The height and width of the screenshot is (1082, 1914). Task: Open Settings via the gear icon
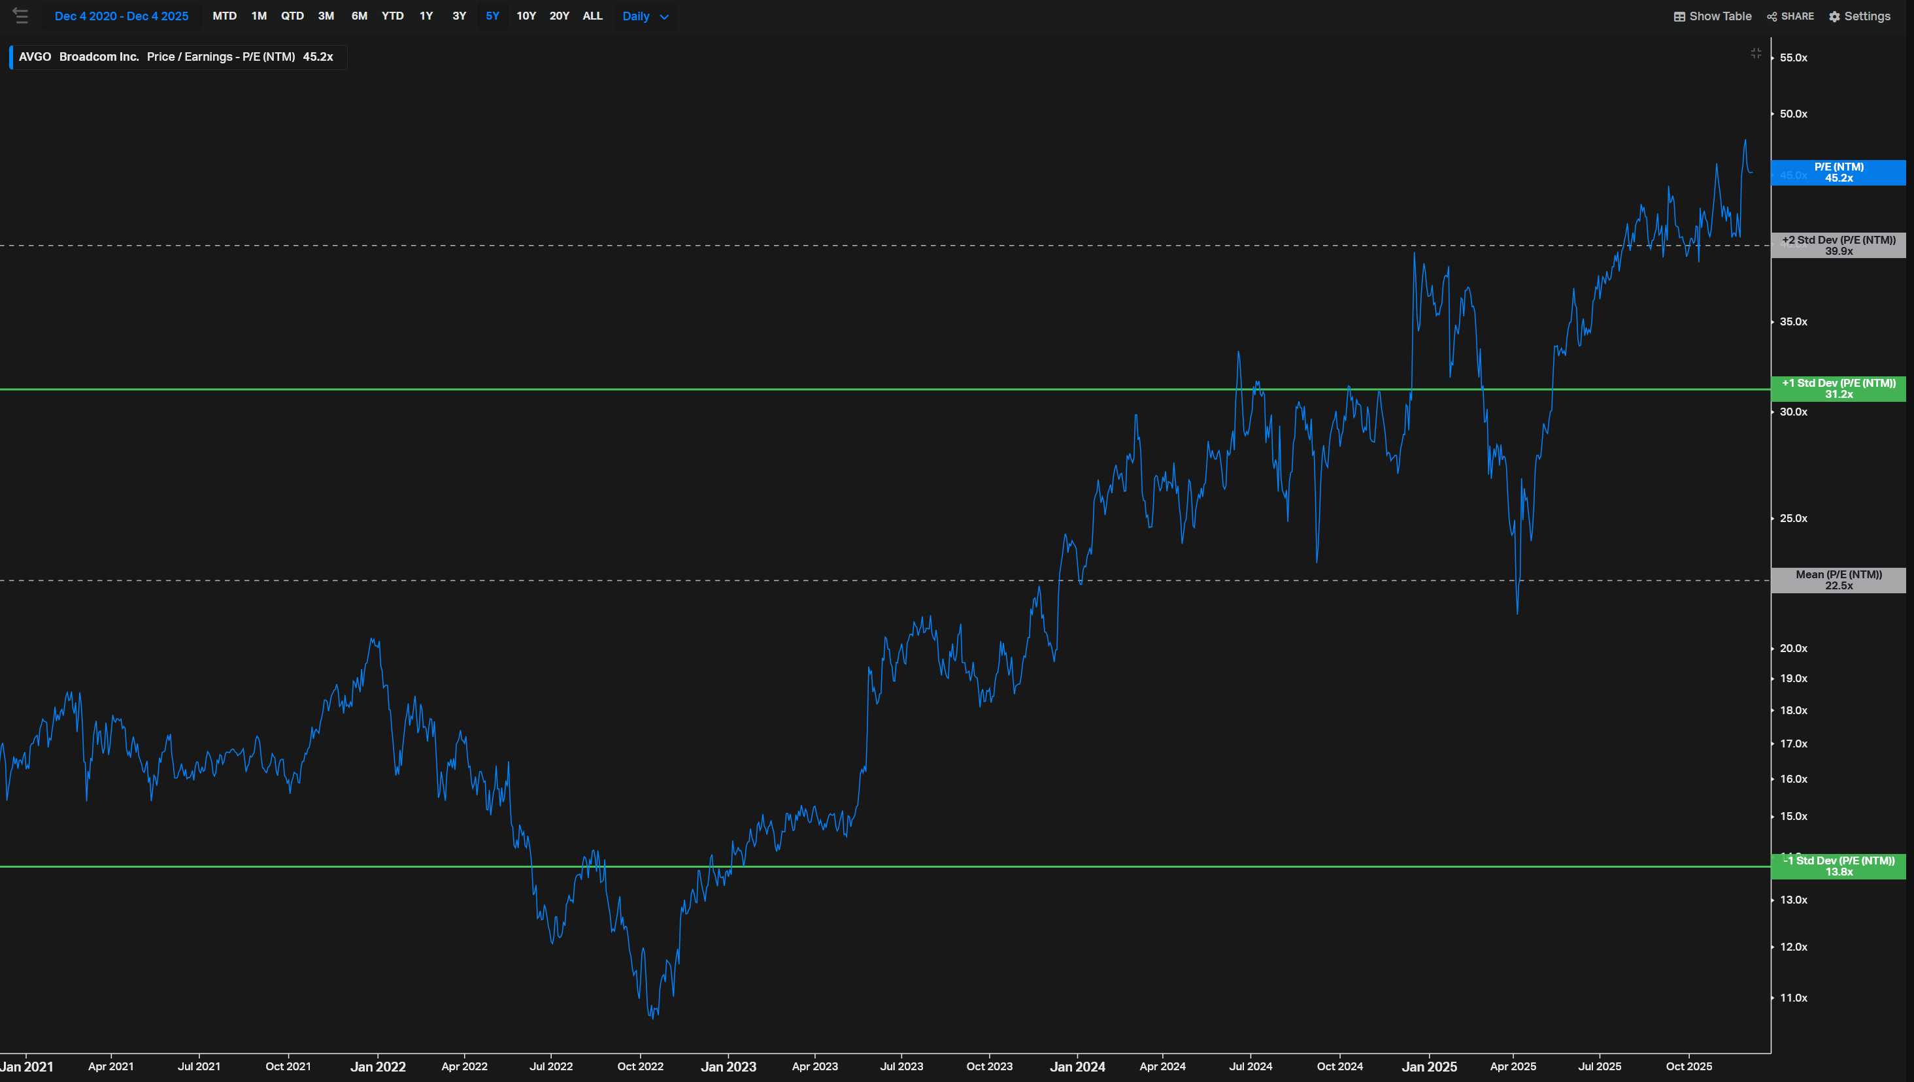(1834, 16)
